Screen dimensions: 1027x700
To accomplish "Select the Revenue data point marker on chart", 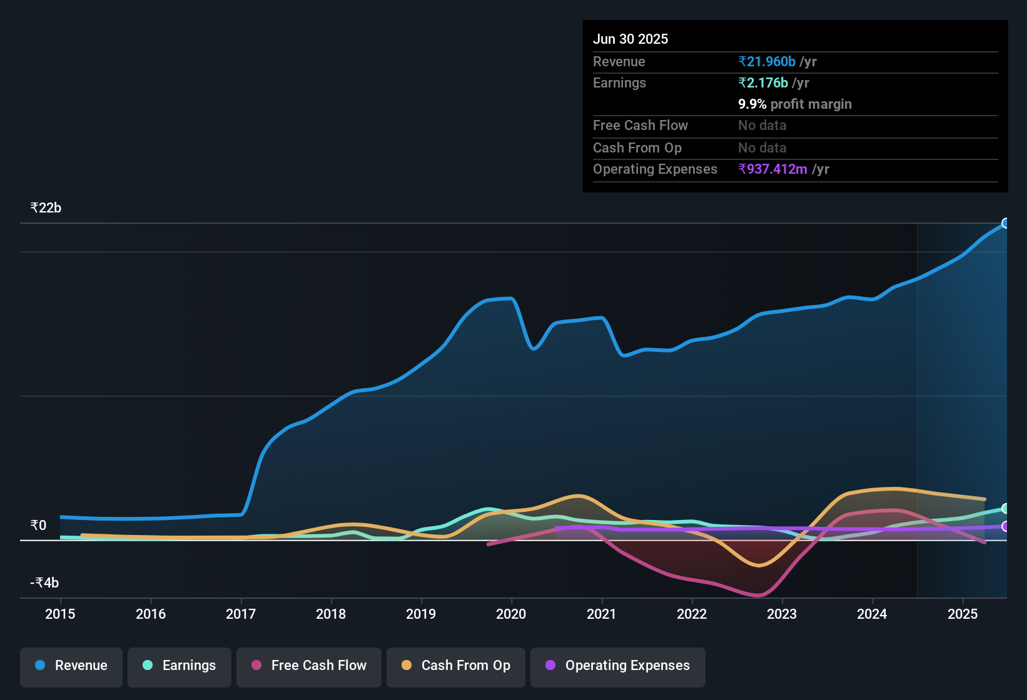I will tap(1006, 223).
